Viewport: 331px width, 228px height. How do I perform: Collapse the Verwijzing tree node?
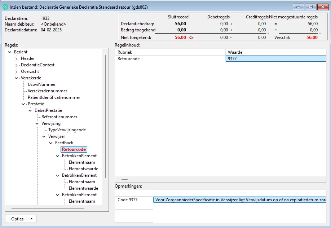click(37, 123)
